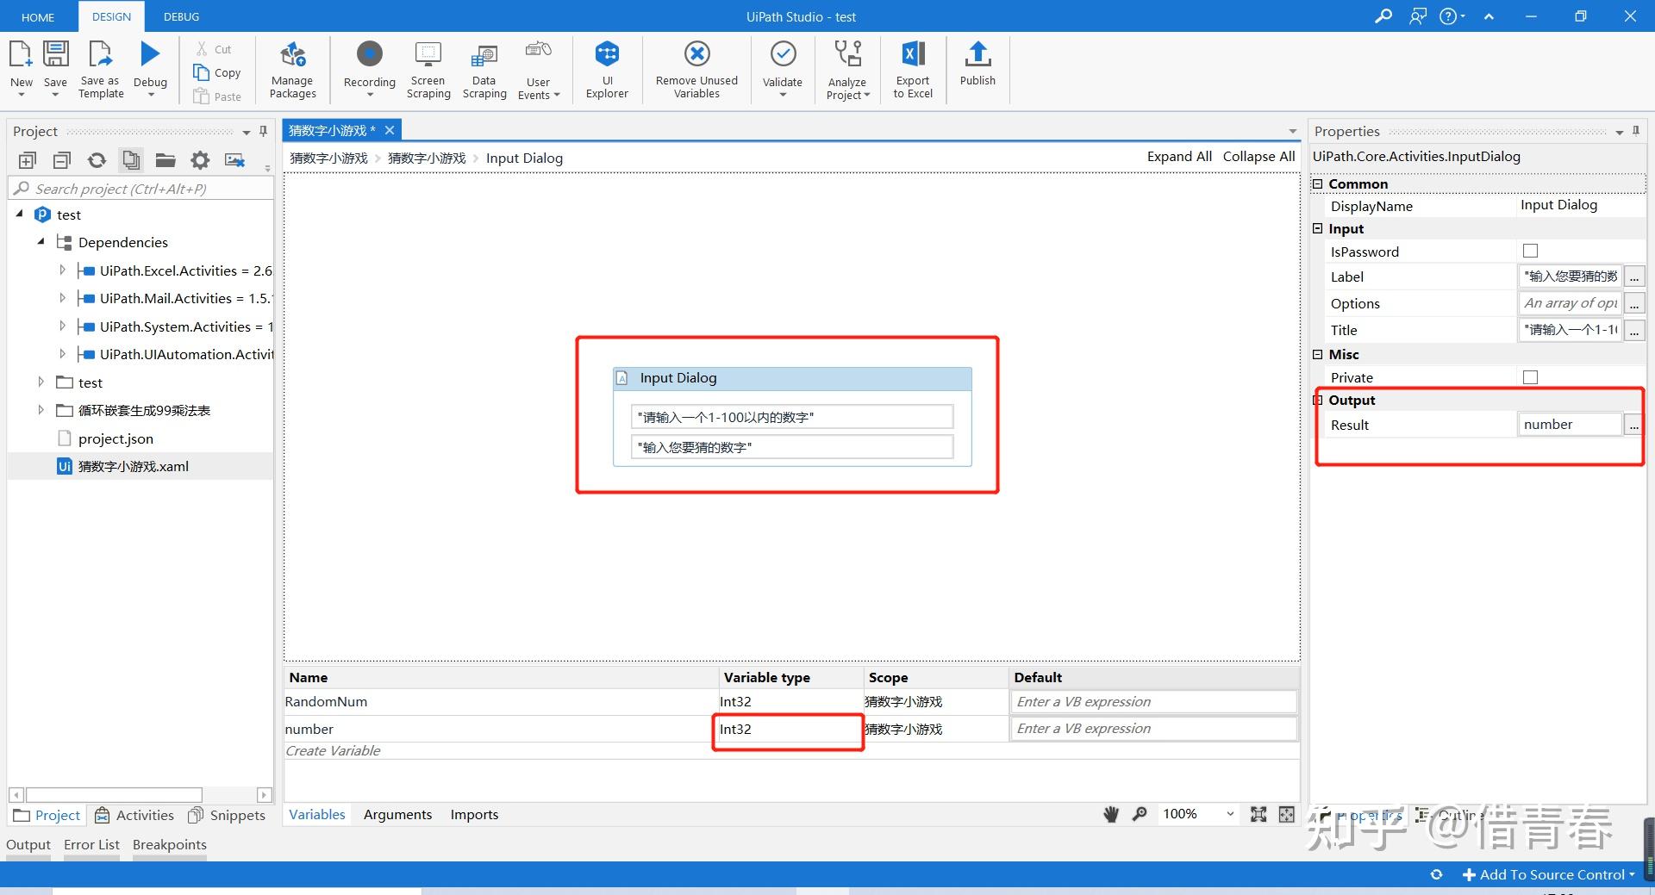This screenshot has height=895, width=1655.
Task: Publish the test project
Action: point(977,69)
